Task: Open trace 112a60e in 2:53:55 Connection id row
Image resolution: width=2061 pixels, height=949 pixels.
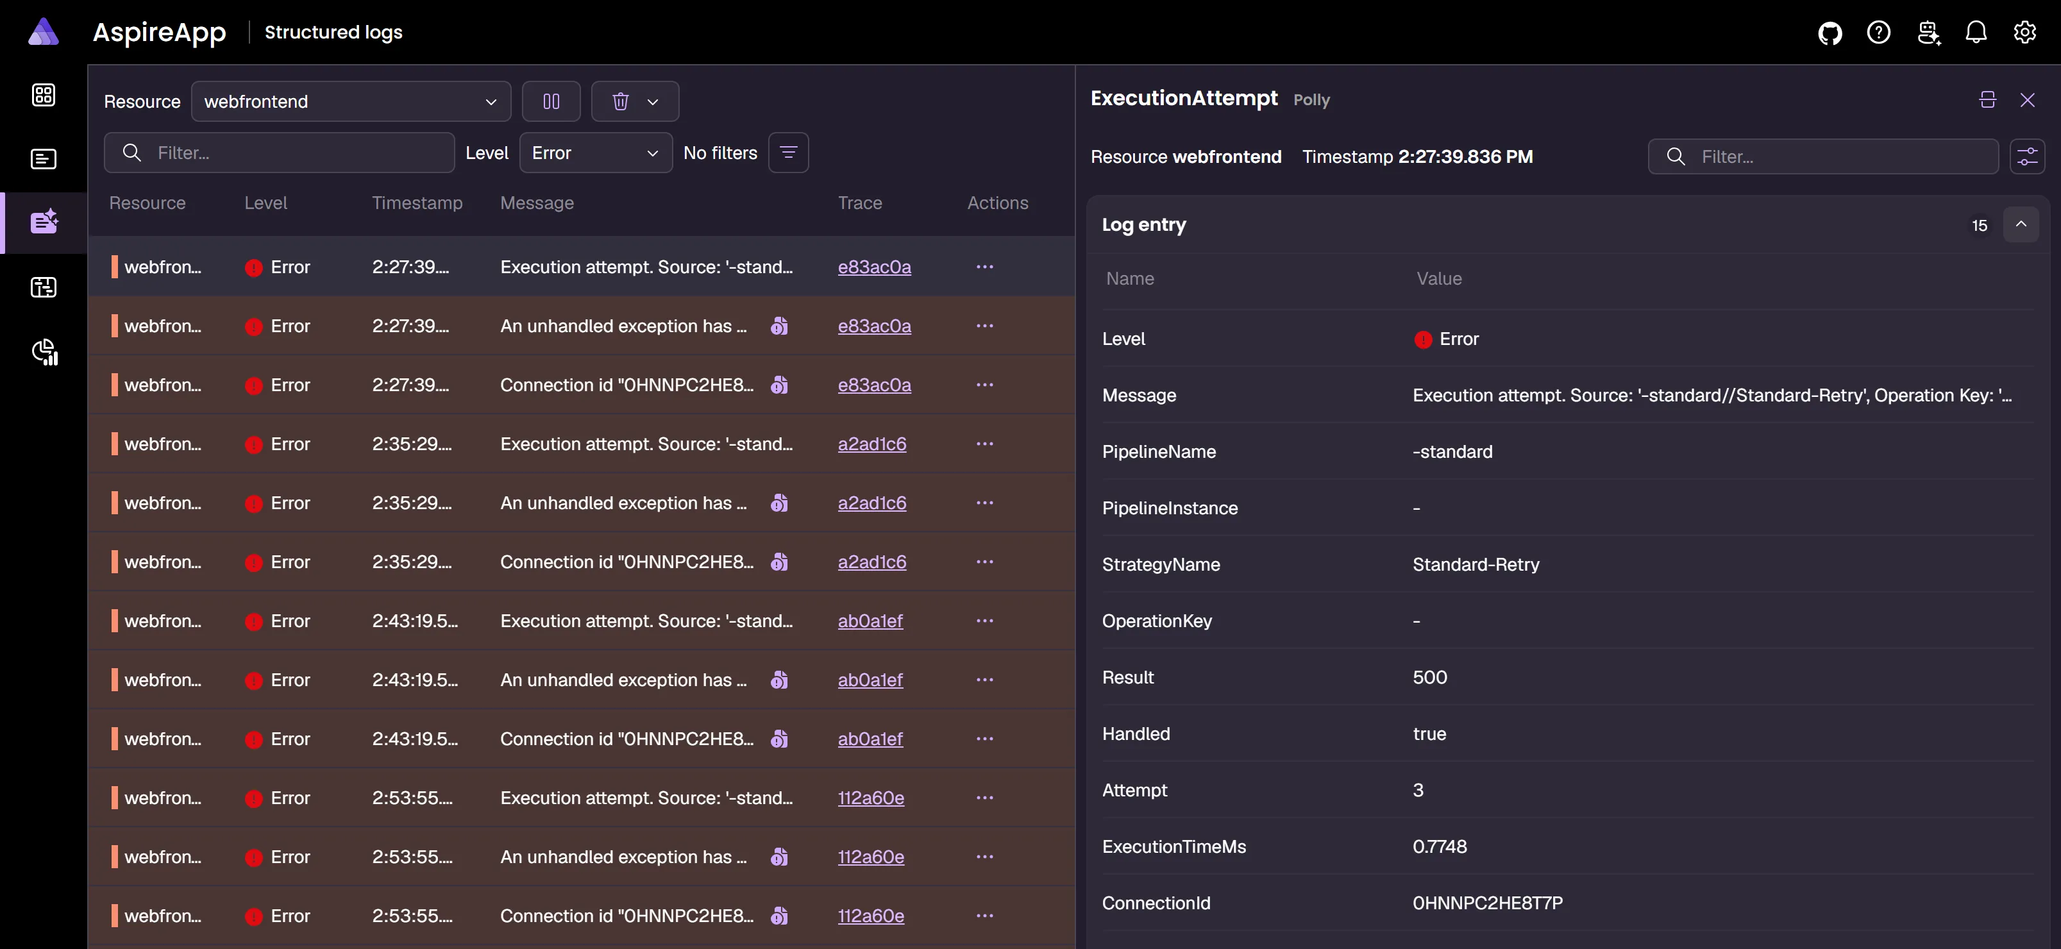Action: point(870,916)
